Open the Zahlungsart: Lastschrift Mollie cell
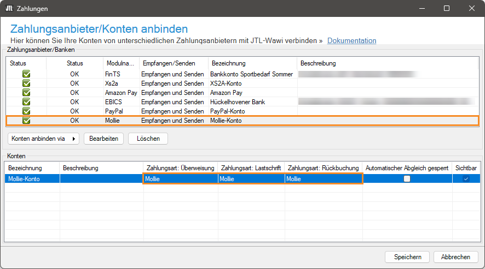Image resolution: width=485 pixels, height=269 pixels. click(251, 179)
